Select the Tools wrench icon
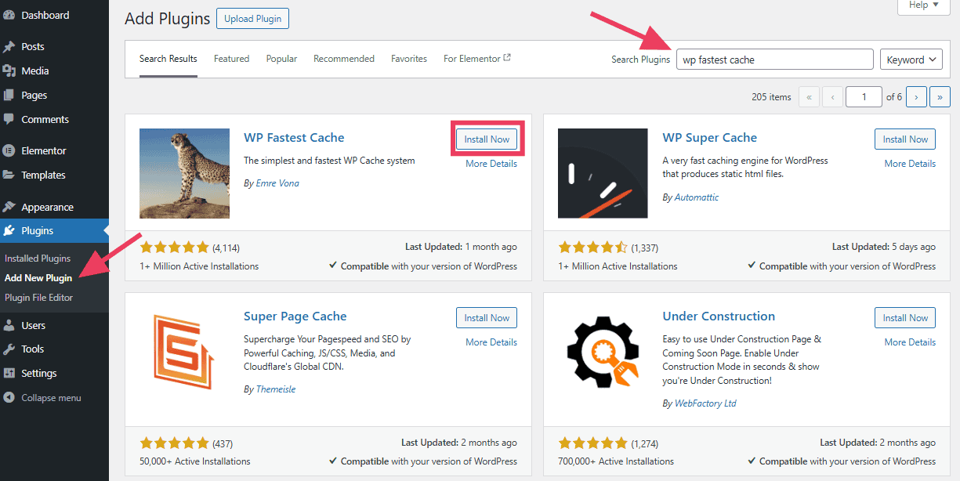 point(11,349)
